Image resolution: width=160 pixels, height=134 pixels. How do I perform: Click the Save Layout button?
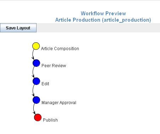pyautogui.click(x=18, y=28)
